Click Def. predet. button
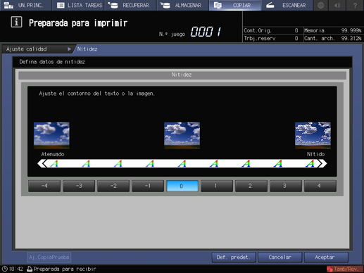The width and height of the screenshot is (364, 273). [234, 258]
